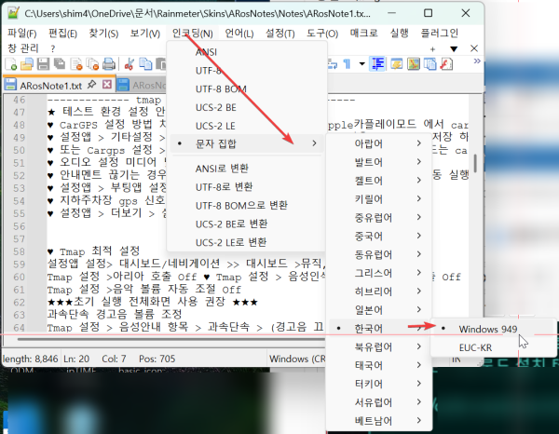This screenshot has height=434, width=559.
Task: Copy selection using the toolbar copy icon
Action: [x=145, y=64]
